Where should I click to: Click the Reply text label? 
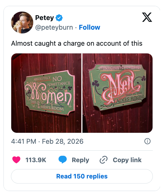click(x=80, y=160)
